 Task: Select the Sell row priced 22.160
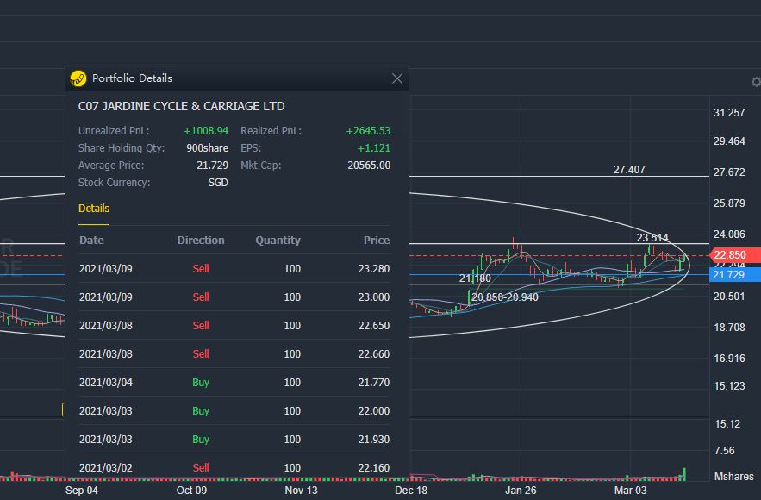[x=234, y=467]
